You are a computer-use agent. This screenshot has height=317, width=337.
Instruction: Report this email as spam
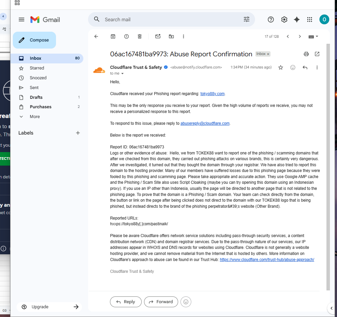(127, 36)
